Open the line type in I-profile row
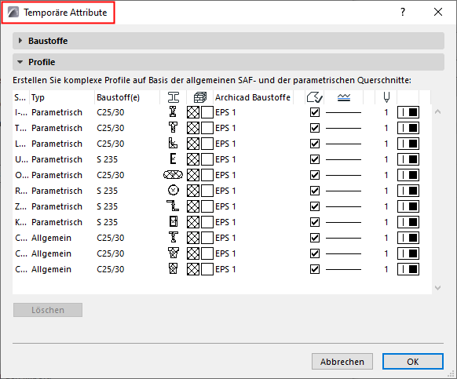 343,112
